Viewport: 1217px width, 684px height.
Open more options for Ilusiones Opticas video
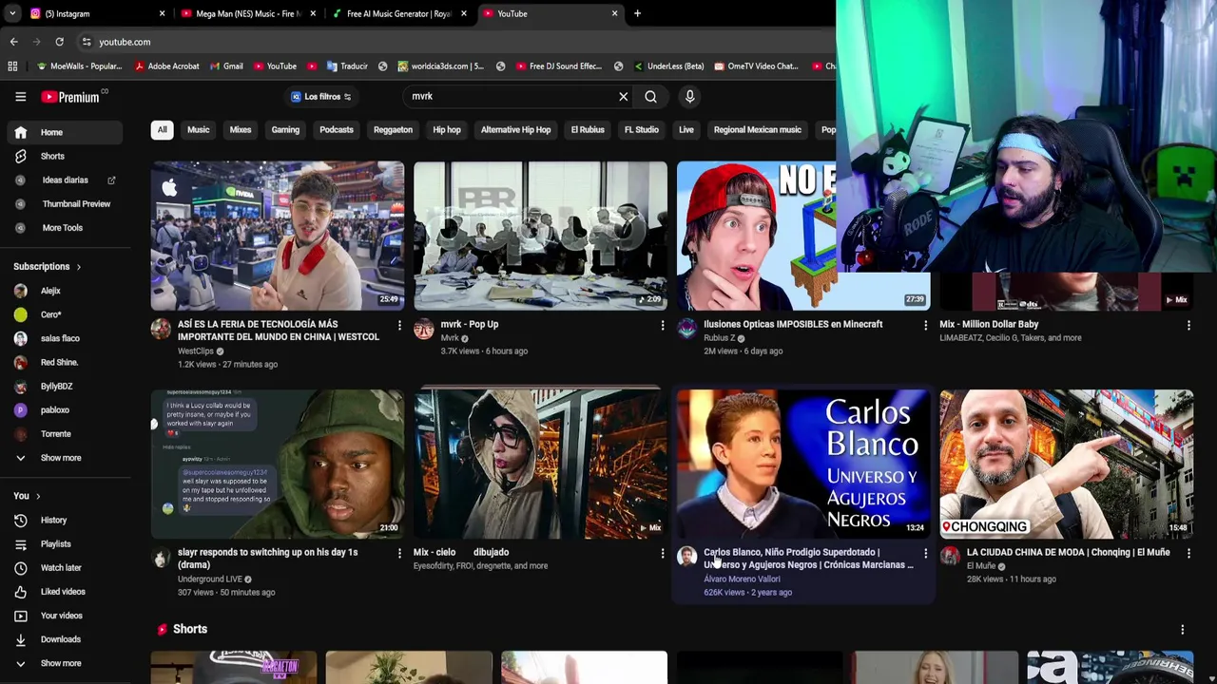pyautogui.click(x=925, y=326)
